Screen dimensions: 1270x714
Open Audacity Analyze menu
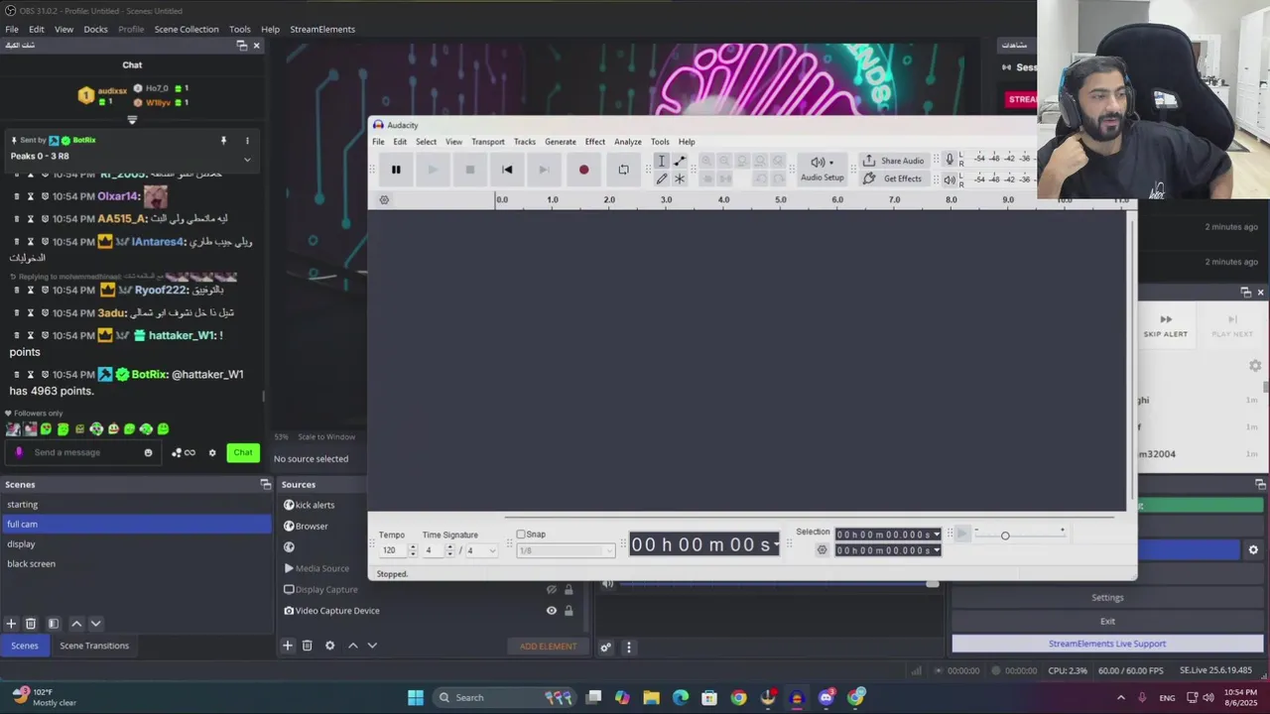(x=628, y=142)
